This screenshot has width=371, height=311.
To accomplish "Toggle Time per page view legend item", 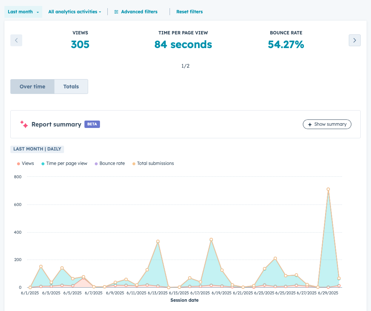I will click(64, 163).
